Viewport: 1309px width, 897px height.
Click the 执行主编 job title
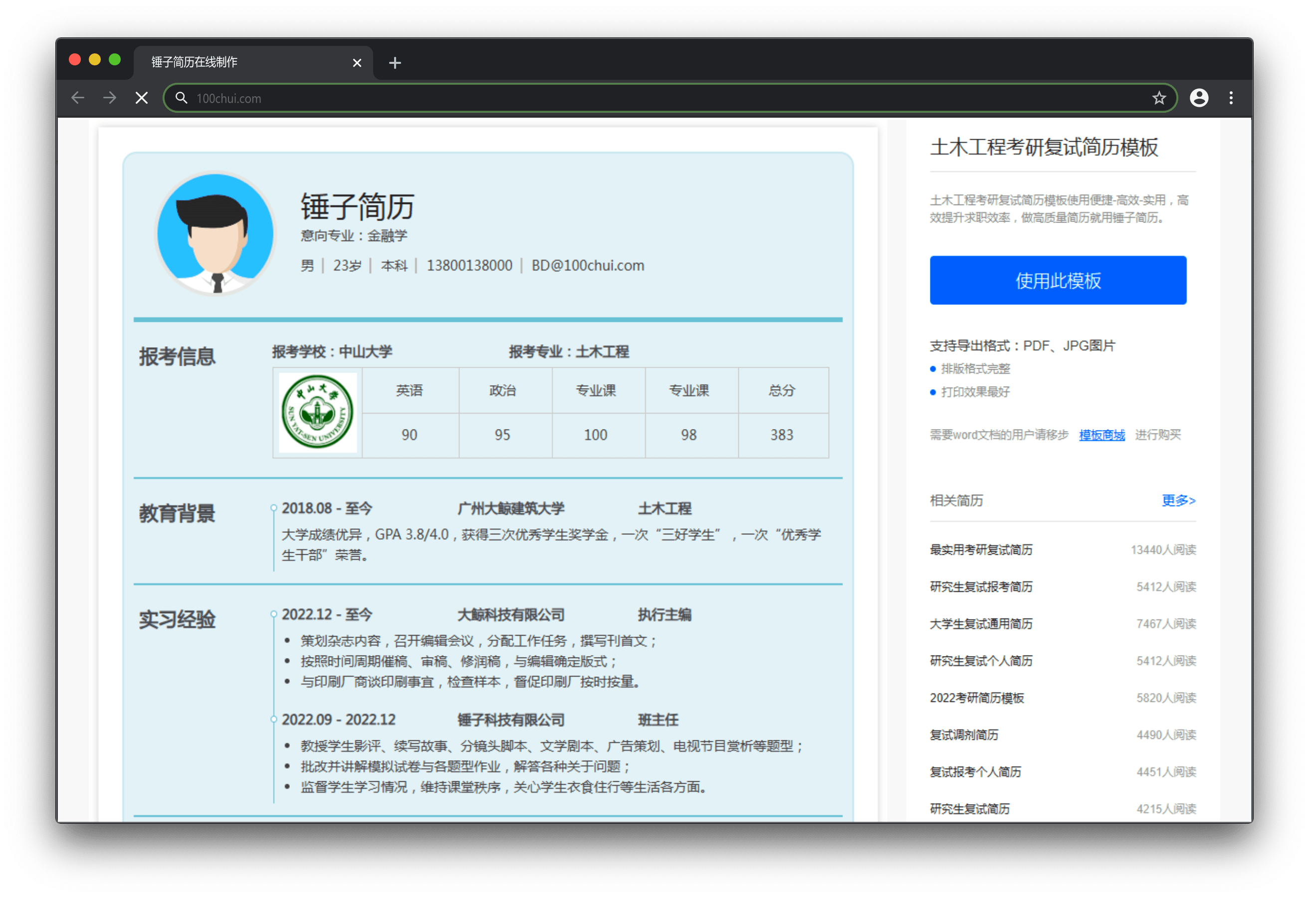[x=664, y=615]
